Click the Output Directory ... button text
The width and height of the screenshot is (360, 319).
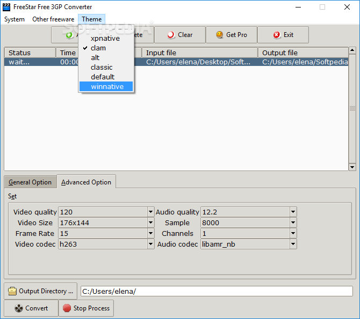[46, 291]
